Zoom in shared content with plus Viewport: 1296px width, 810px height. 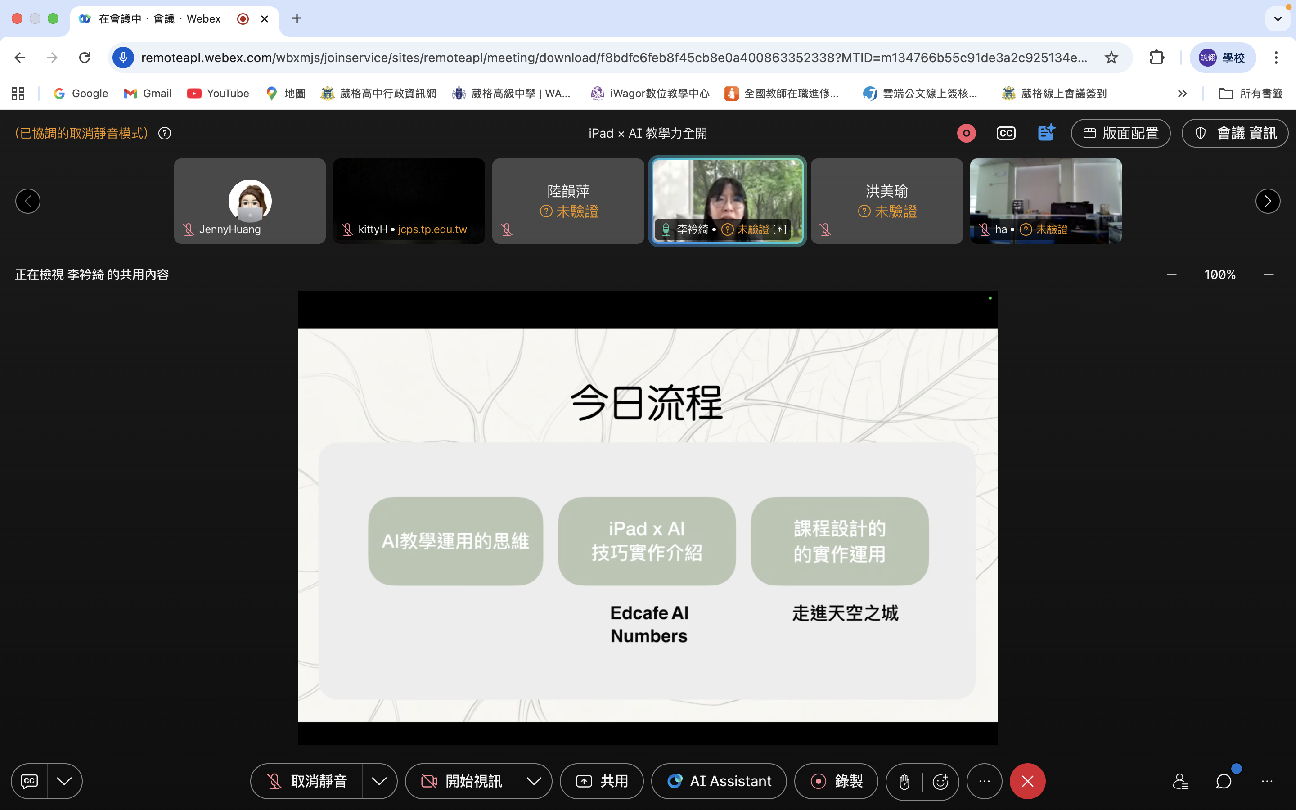tap(1269, 275)
